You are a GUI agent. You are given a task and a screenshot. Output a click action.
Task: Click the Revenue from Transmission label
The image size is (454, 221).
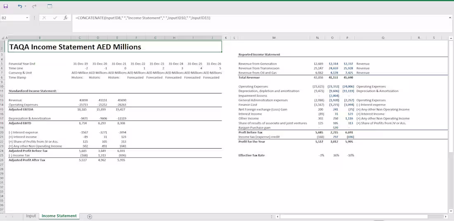258,68
